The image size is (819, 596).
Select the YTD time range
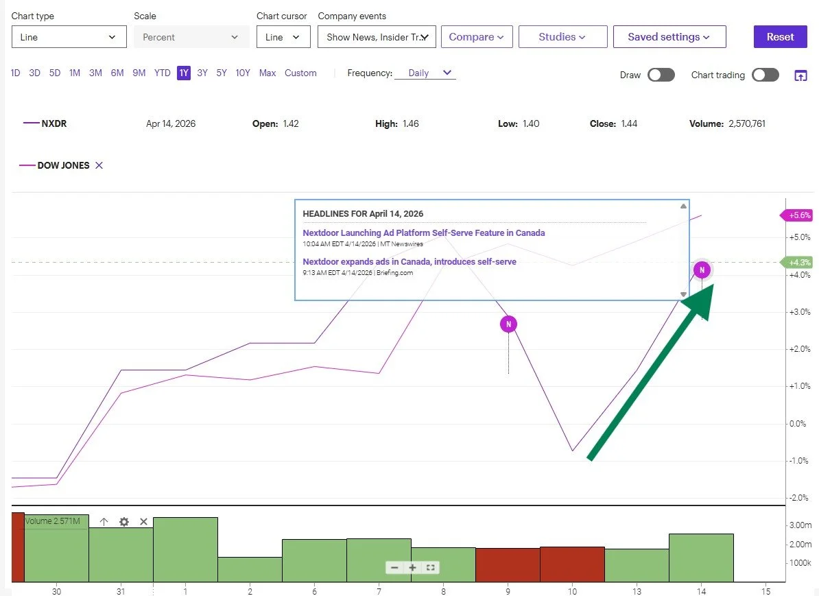[x=162, y=73]
